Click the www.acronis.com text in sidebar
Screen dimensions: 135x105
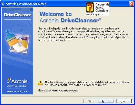coord(17,91)
